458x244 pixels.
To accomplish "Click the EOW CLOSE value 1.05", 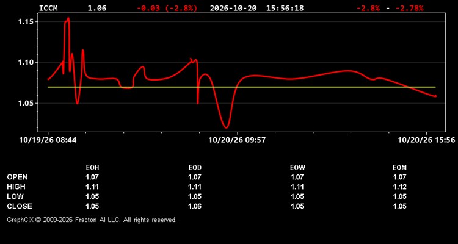I will (x=297, y=206).
